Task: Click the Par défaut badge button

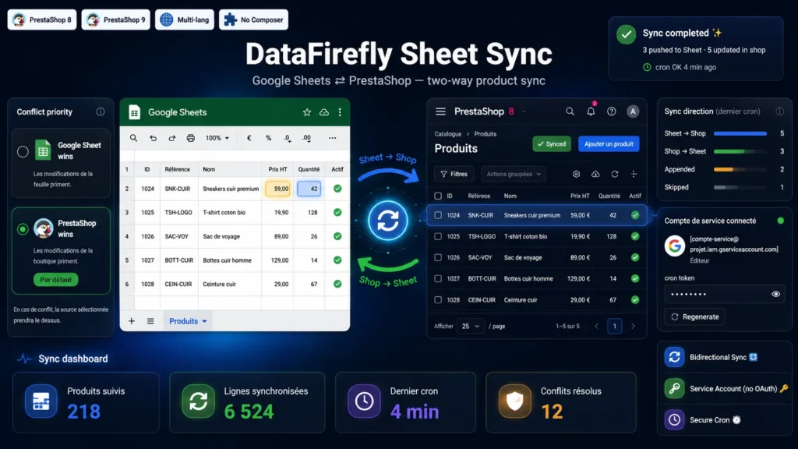Action: tap(56, 280)
